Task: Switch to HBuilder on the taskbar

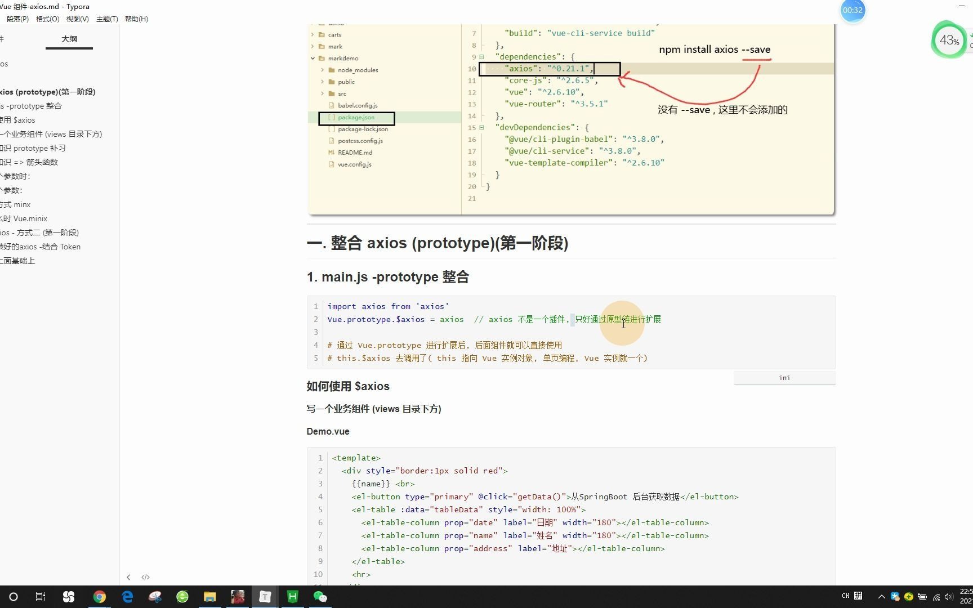Action: pyautogui.click(x=293, y=597)
